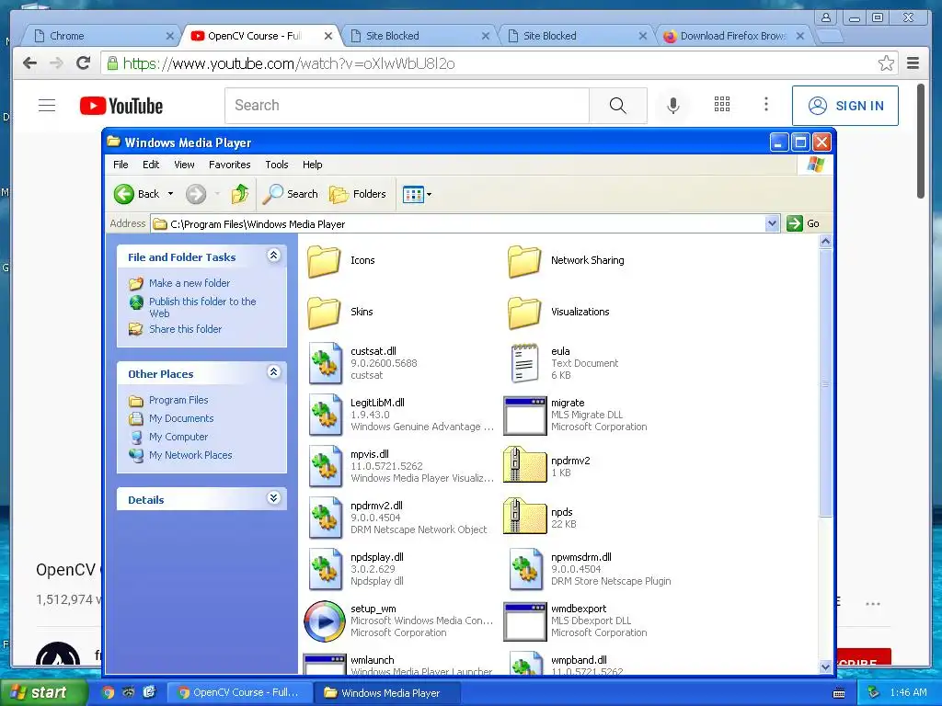Reload the page in Chrome

tap(84, 63)
